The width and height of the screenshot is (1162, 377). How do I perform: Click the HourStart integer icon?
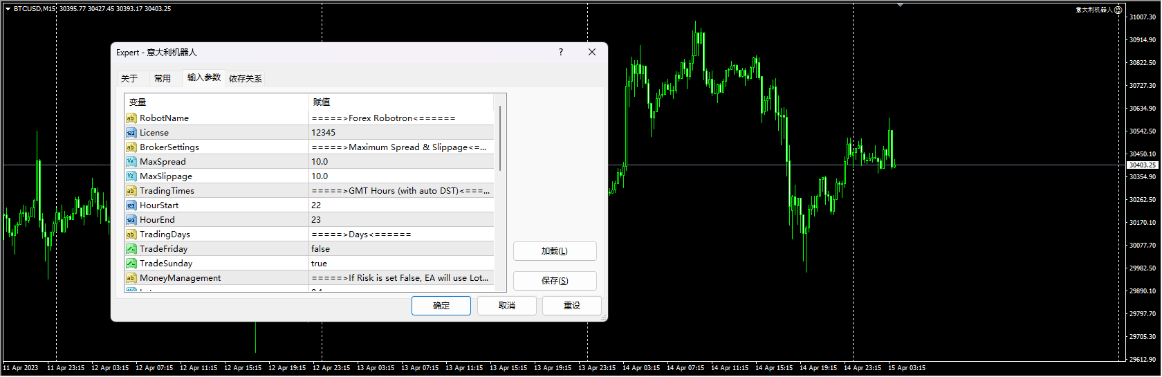tap(131, 205)
